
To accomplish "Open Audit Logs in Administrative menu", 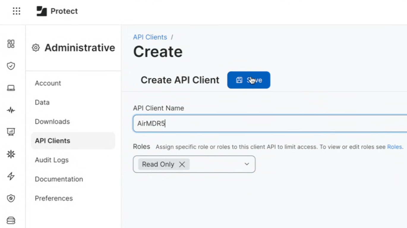I will coord(52,160).
